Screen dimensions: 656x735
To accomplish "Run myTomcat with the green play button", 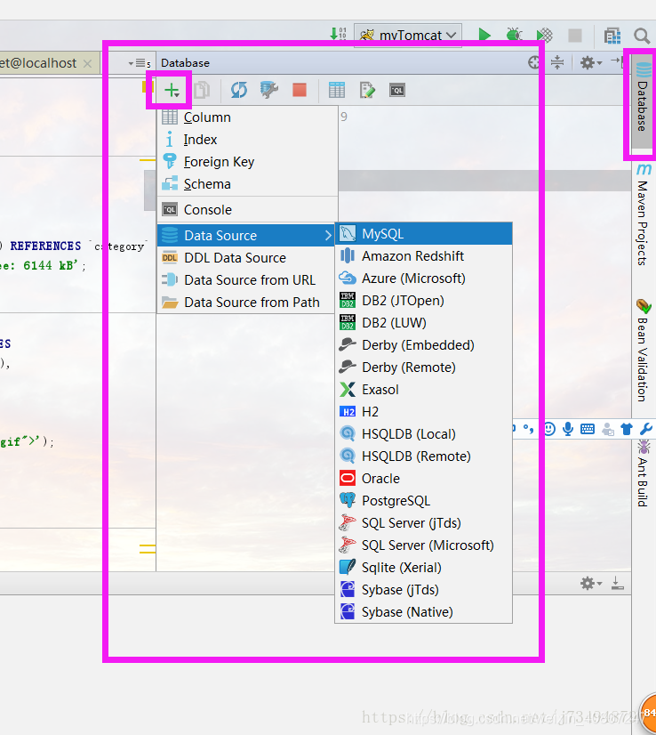I will 484,35.
